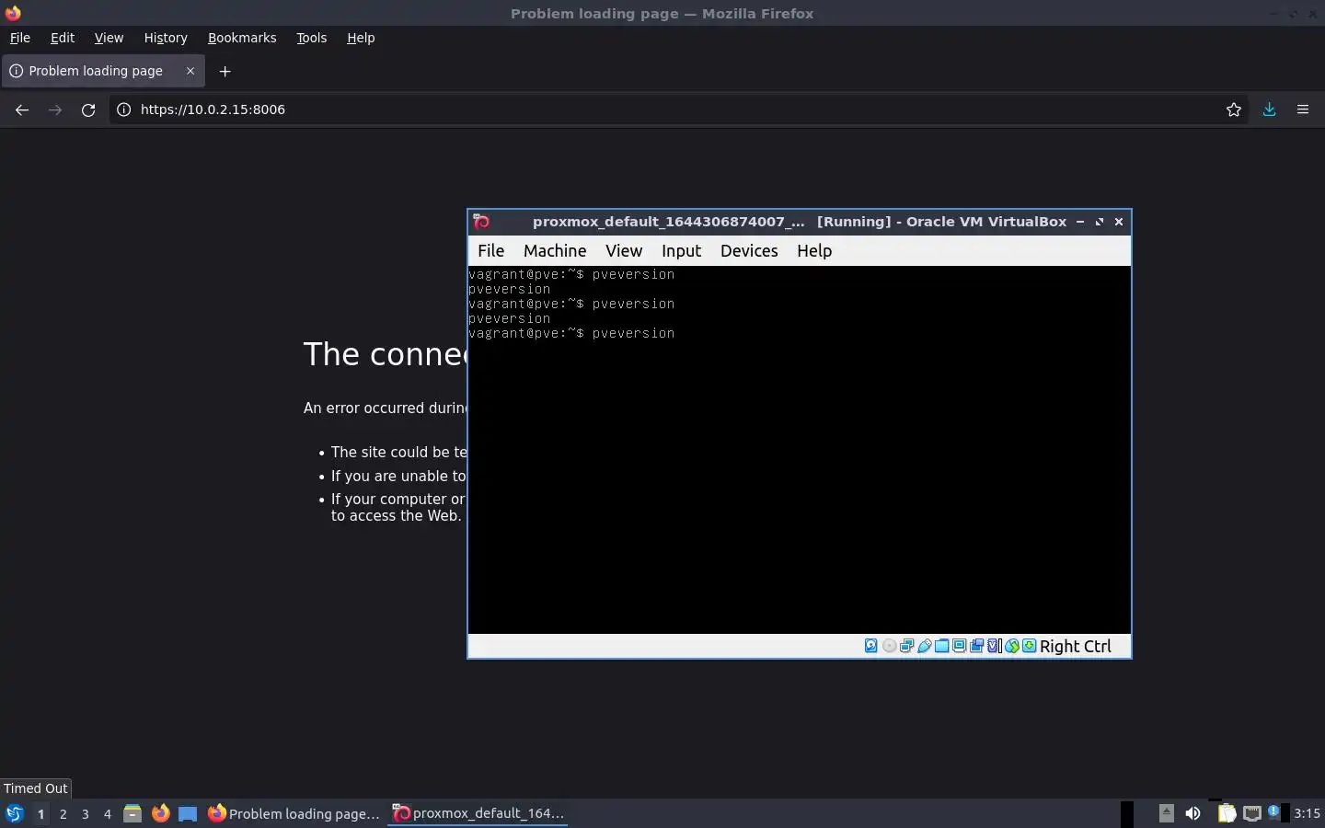
Task: Click the Timed Out status label
Action: click(35, 788)
